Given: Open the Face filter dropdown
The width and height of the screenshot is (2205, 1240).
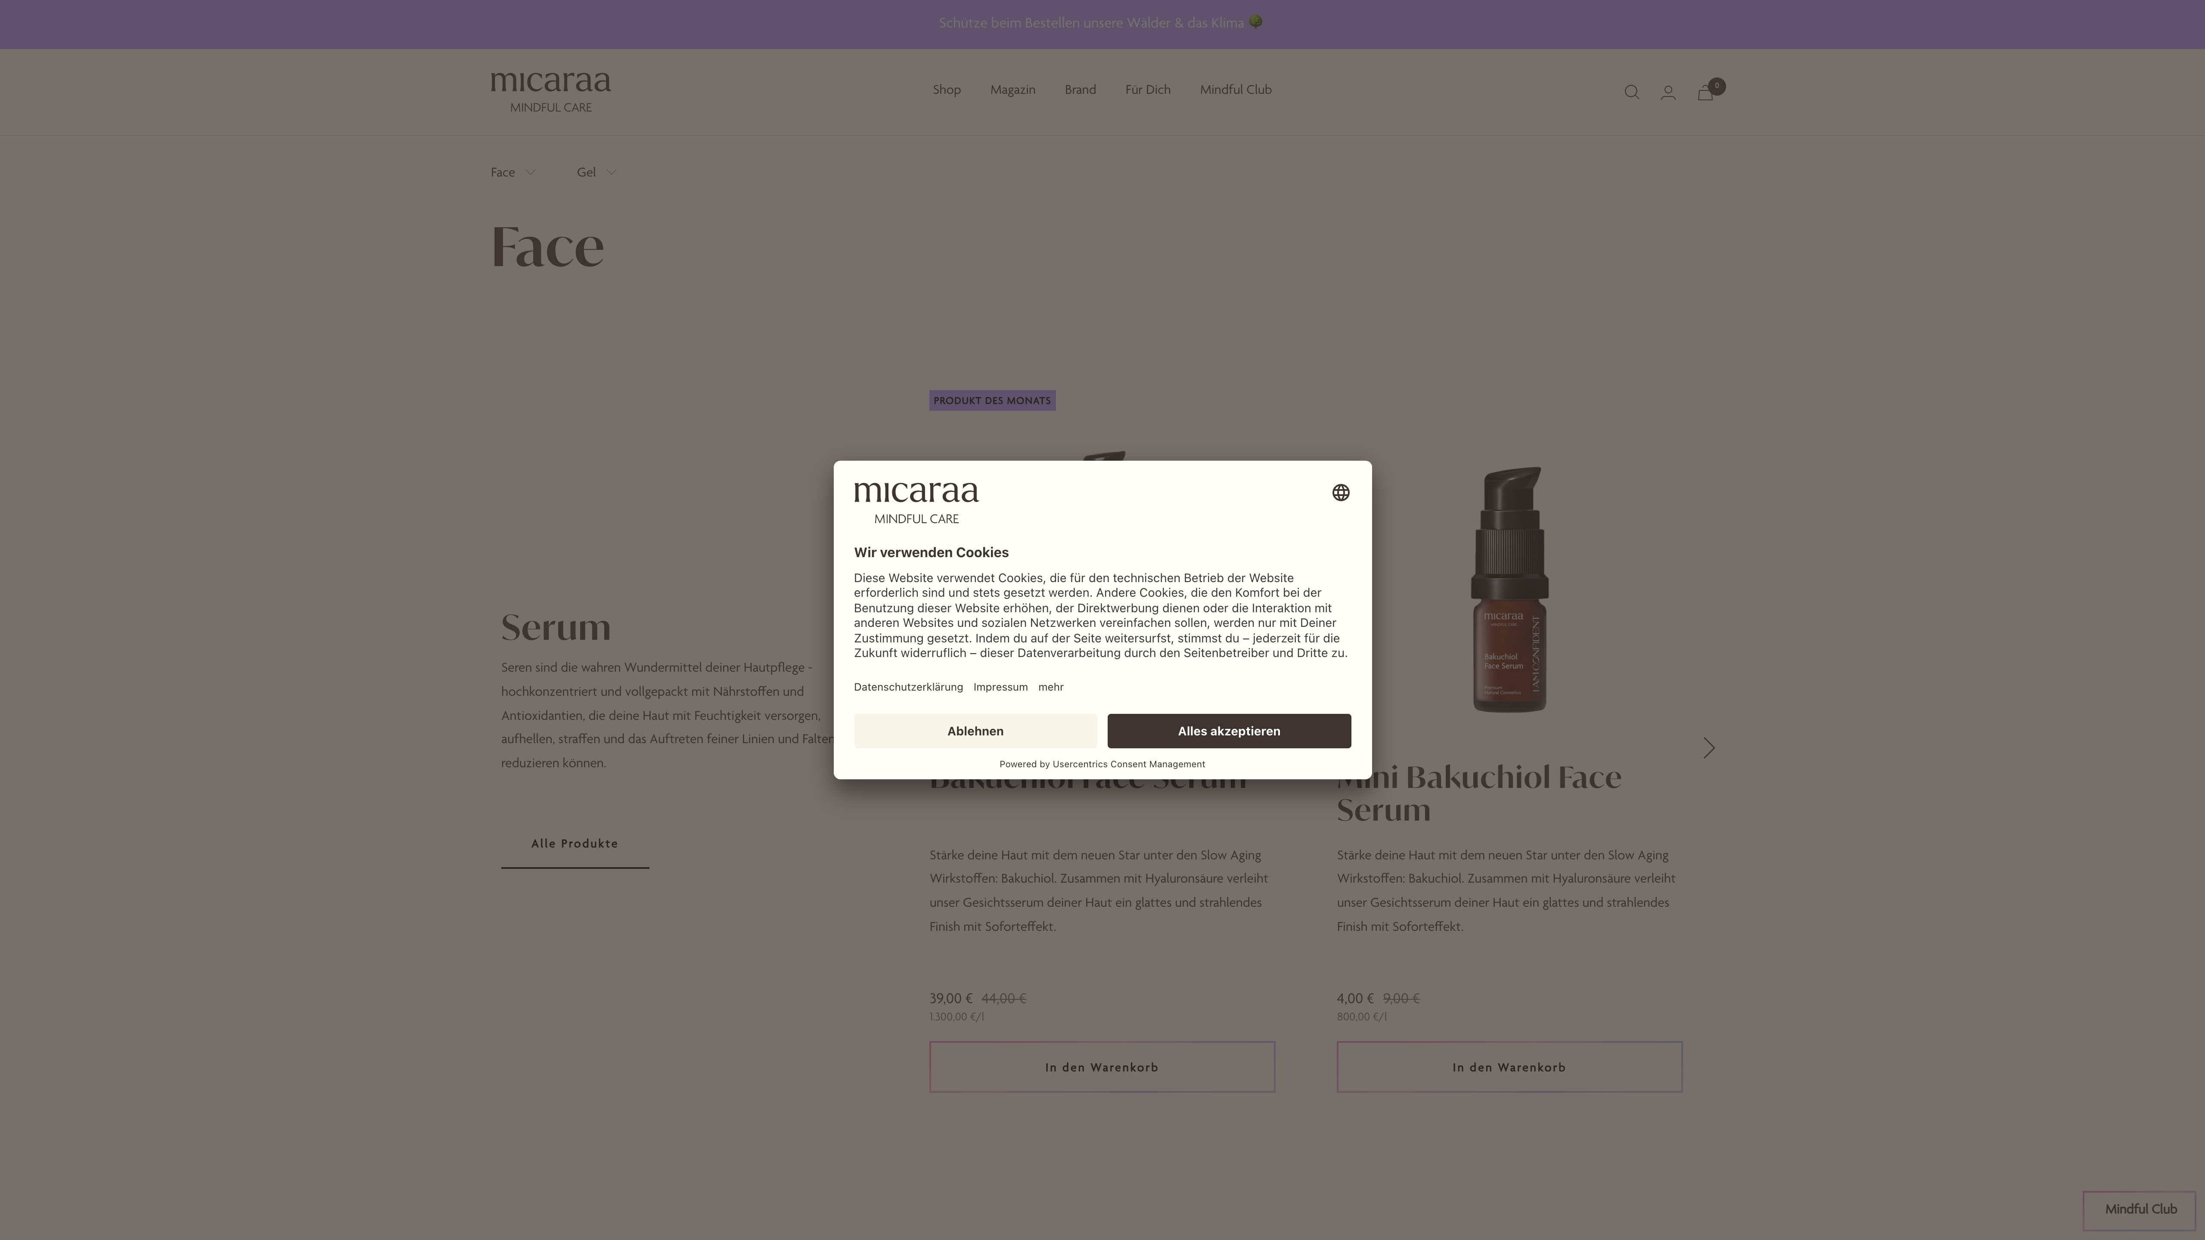Looking at the screenshot, I should [512, 172].
